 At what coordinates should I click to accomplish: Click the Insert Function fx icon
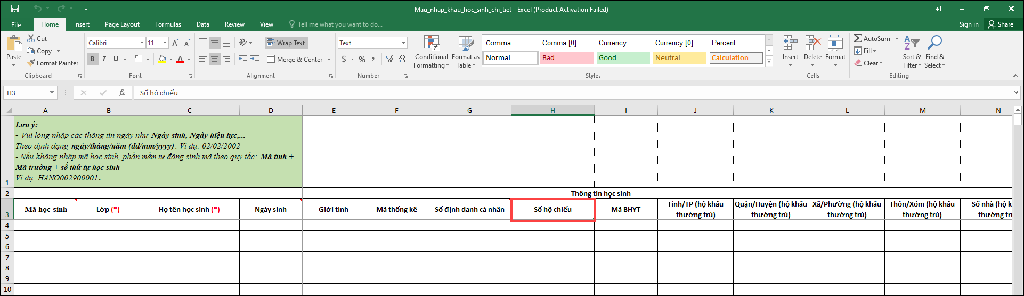pyautogui.click(x=122, y=93)
